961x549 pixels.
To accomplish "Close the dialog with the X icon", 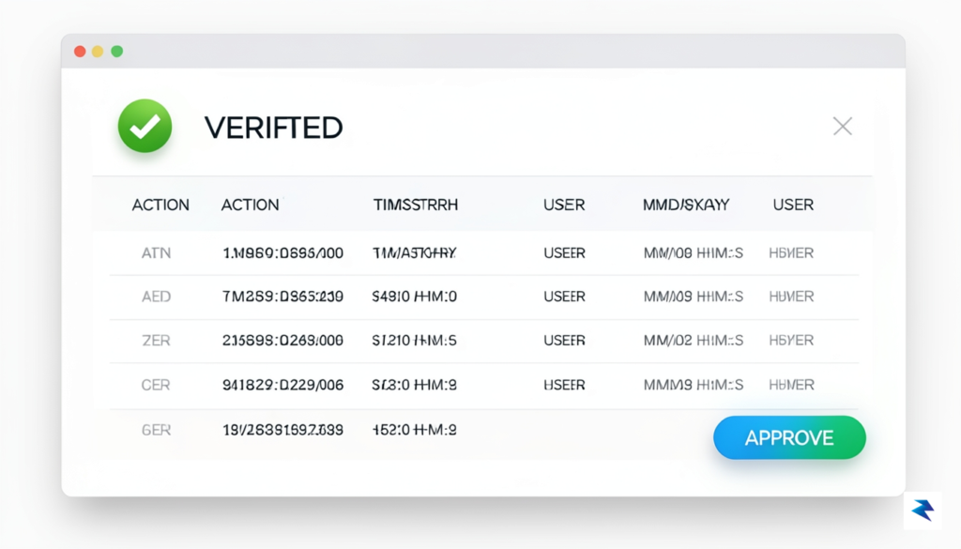I will tap(843, 126).
